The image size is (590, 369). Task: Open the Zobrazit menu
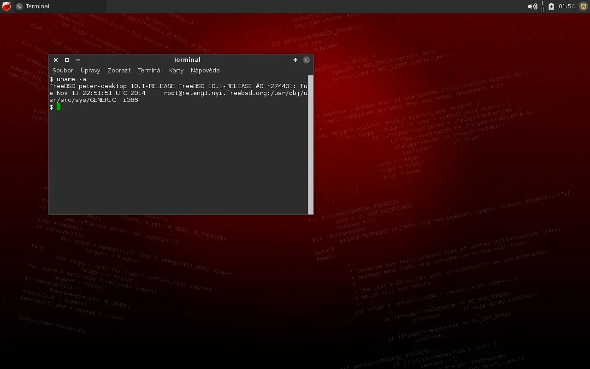[119, 70]
